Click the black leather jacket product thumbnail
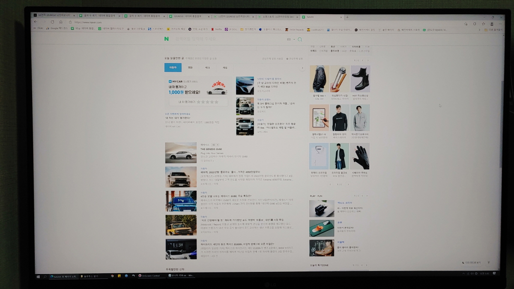 coord(319,79)
